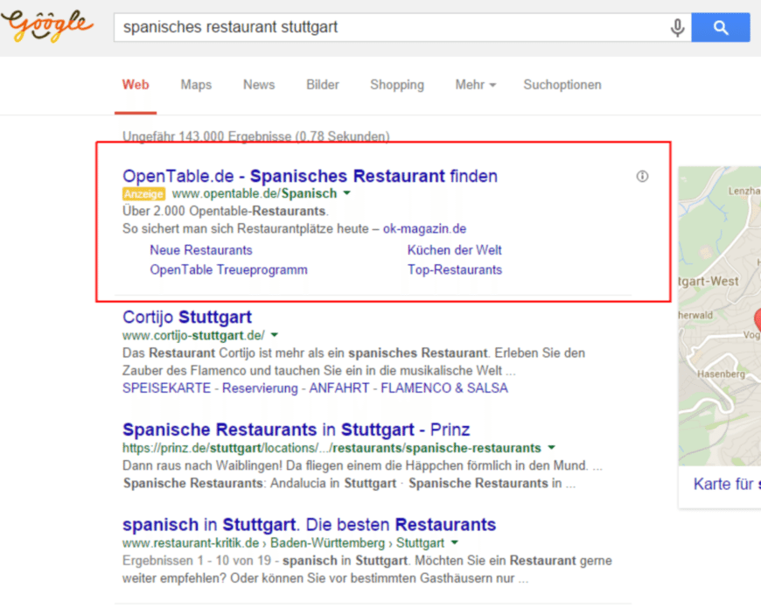This screenshot has width=761, height=608.
Task: Switch to the Maps tab
Action: coord(195,85)
